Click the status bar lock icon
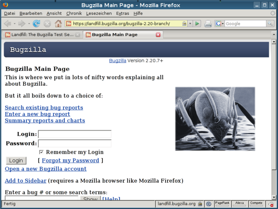278x209 pixels. click(x=200, y=204)
